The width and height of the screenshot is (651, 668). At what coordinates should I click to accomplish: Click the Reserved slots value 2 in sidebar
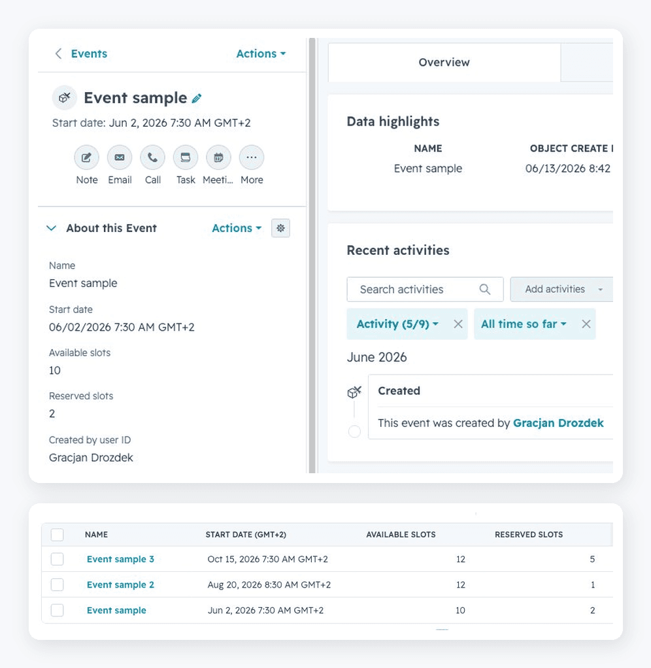tap(52, 414)
